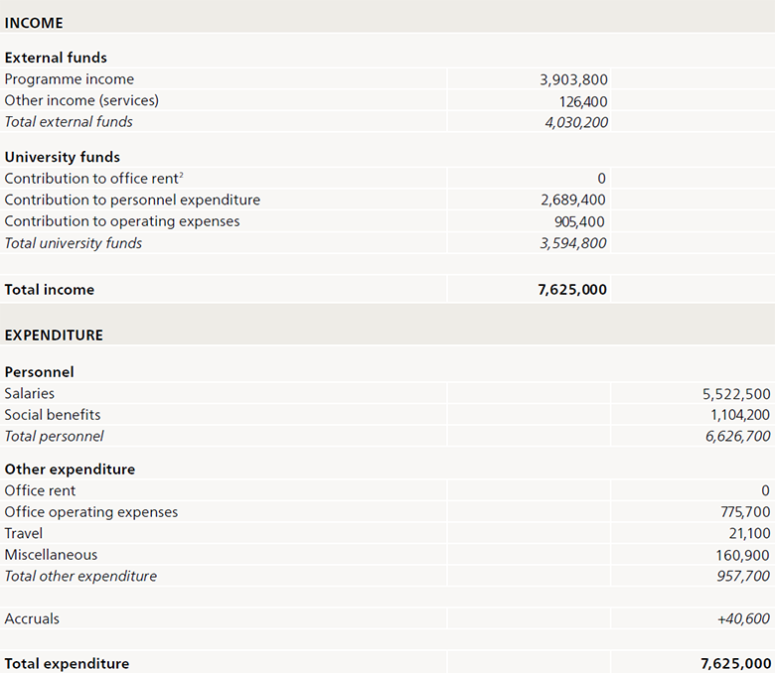The width and height of the screenshot is (775, 673).
Task: Select the Personnel subheading
Action: tap(39, 372)
